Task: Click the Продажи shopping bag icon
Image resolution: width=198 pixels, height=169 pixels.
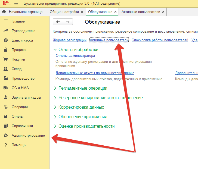Action: (6, 50)
